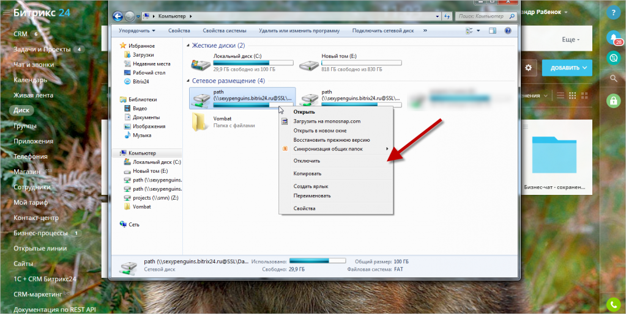Screen dimensions: 626x314
Task: Click Удалить или изменить программу
Action: [x=299, y=31]
